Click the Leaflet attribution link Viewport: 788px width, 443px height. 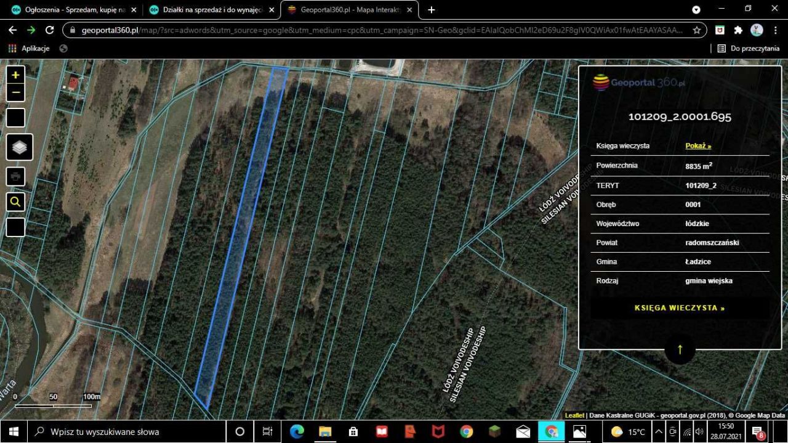pyautogui.click(x=574, y=416)
